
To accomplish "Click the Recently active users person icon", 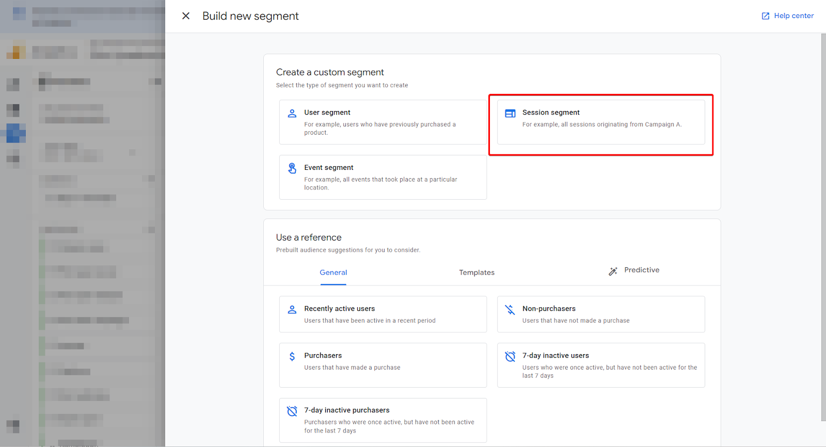I will click(x=292, y=309).
